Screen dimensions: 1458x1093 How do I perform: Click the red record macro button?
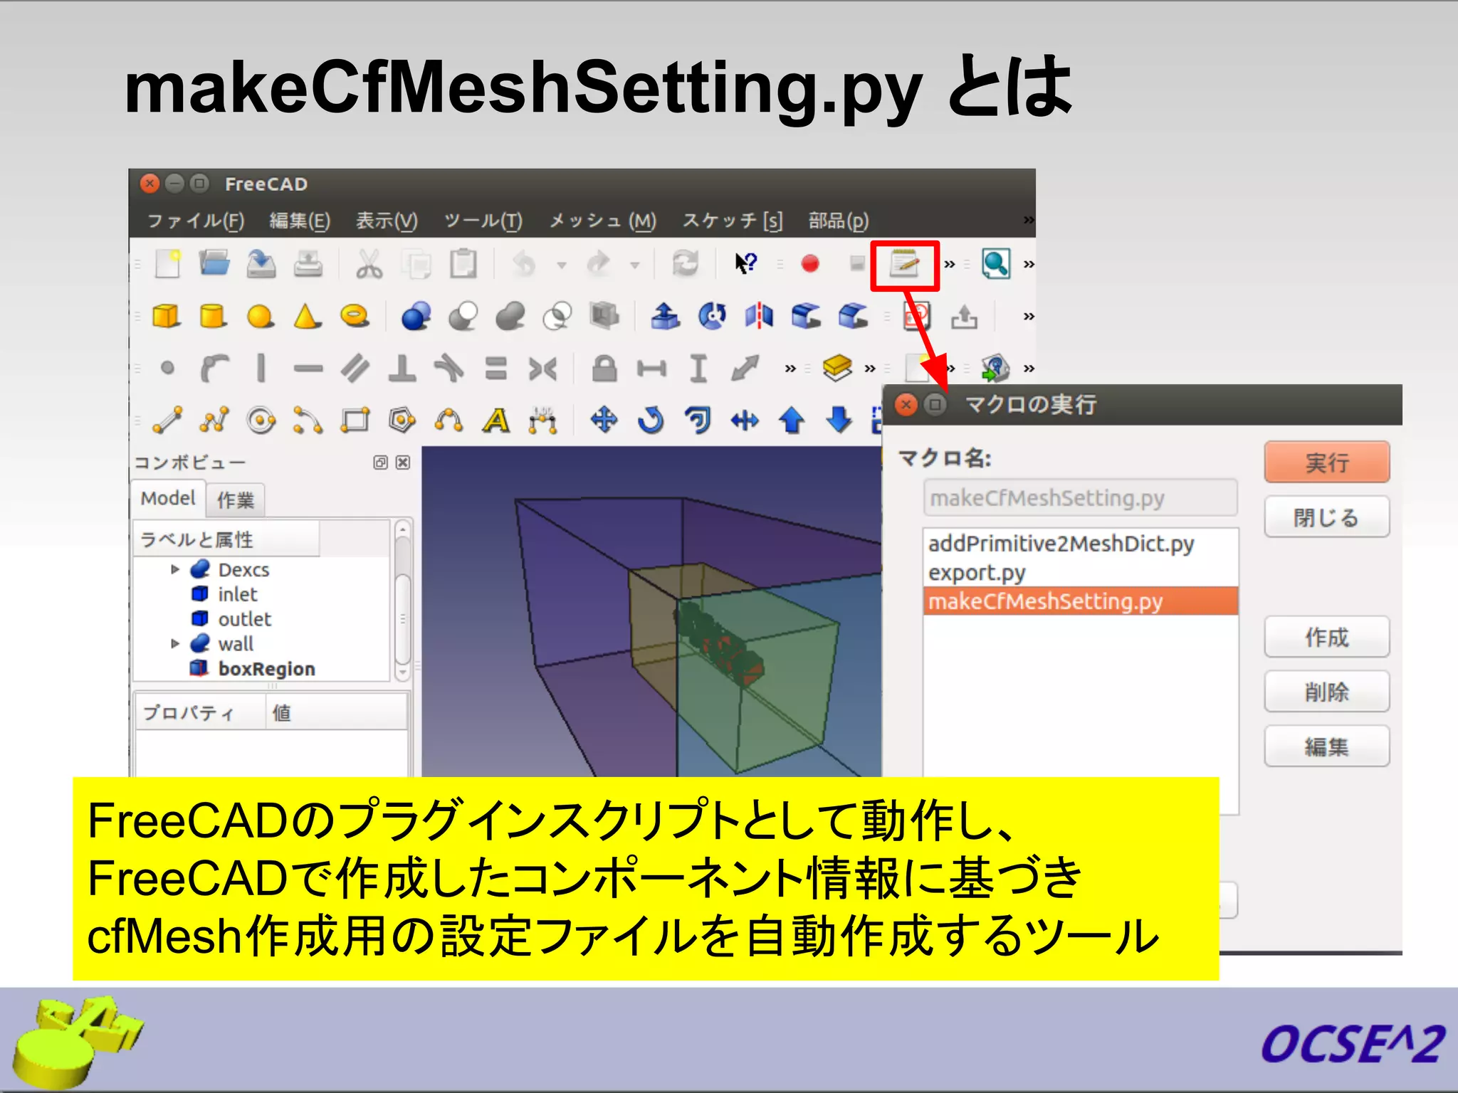click(809, 264)
